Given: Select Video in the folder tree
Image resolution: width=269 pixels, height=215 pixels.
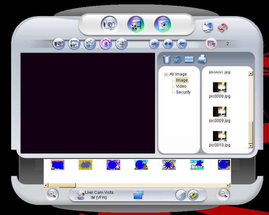Looking at the screenshot, I should pos(181,86).
